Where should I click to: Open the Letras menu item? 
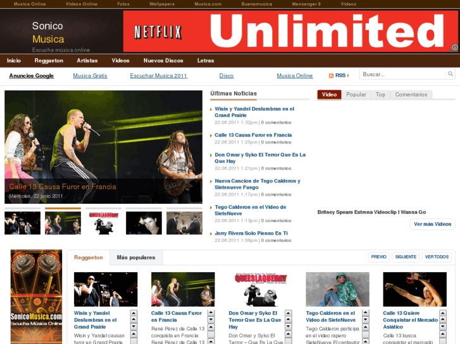(x=206, y=61)
